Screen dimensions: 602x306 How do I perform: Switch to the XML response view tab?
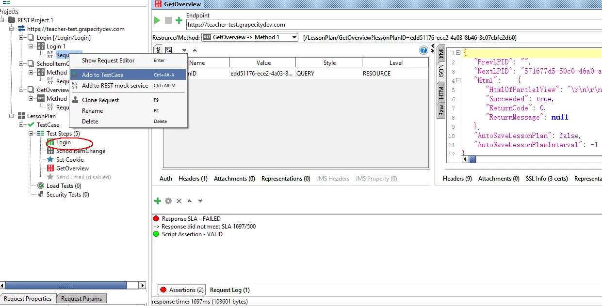pos(441,53)
